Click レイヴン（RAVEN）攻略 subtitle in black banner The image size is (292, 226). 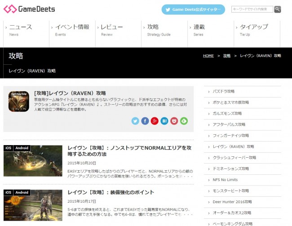click(32, 71)
